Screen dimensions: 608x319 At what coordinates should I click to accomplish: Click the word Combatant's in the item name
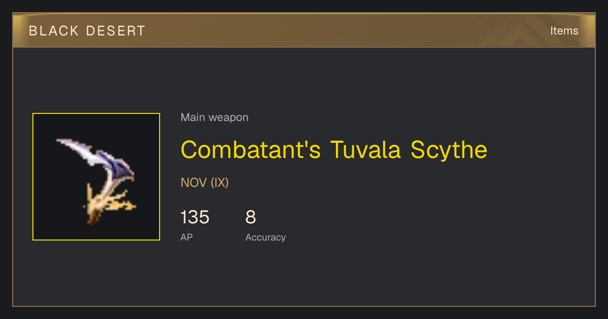tap(251, 150)
